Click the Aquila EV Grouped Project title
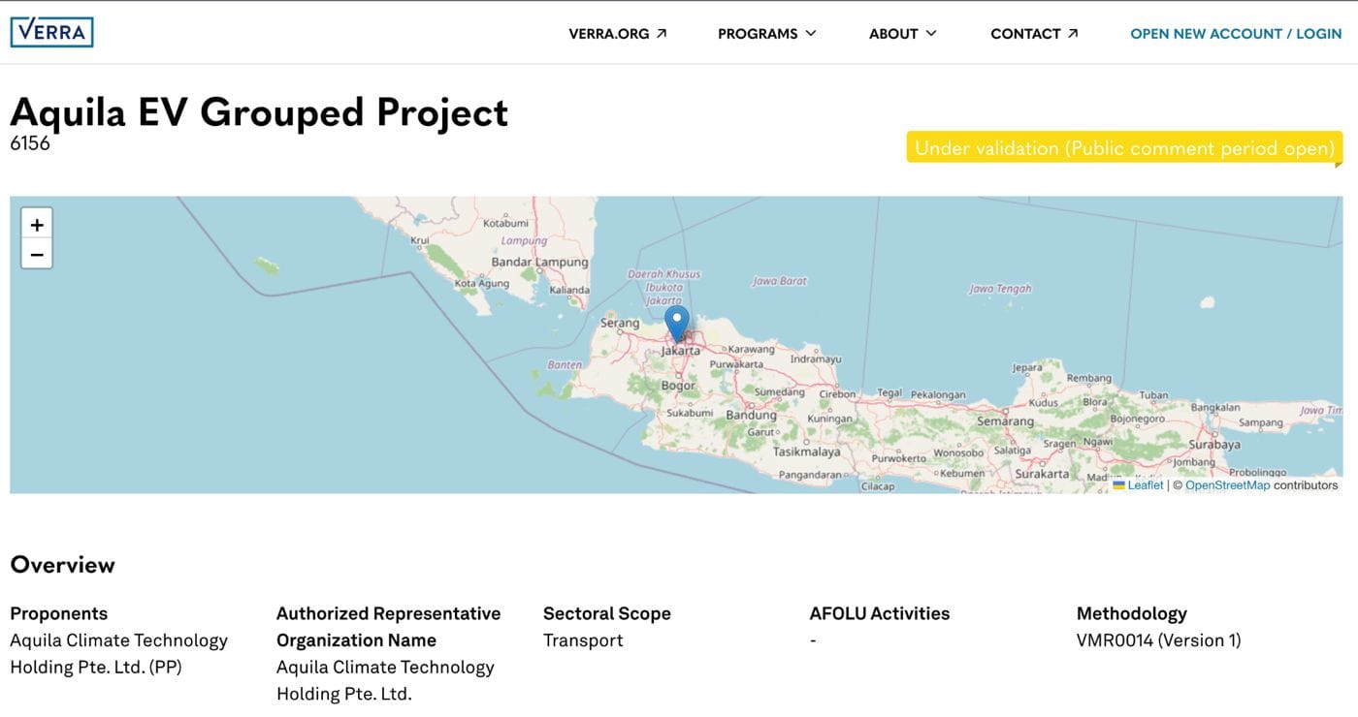This screenshot has width=1358, height=717. [x=259, y=112]
